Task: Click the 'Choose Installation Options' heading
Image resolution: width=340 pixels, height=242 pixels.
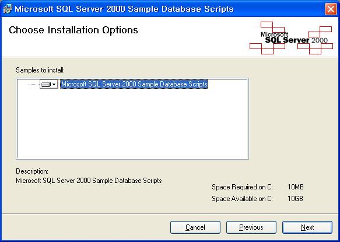Action: [x=73, y=30]
